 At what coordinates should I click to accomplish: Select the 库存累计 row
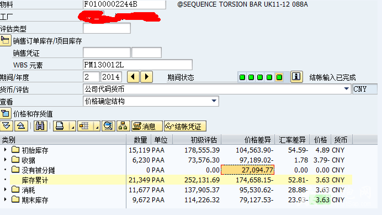pyautogui.click(x=181, y=180)
